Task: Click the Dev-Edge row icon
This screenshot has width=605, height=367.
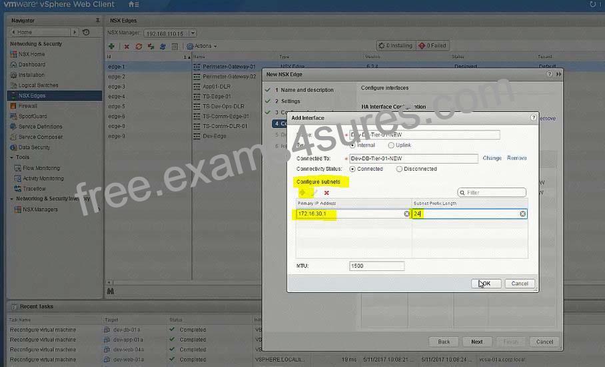Action: [197, 136]
